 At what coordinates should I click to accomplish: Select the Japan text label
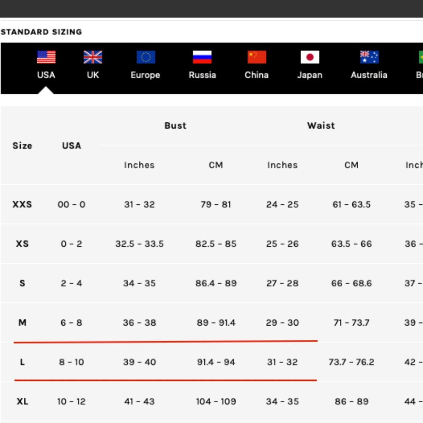310,75
